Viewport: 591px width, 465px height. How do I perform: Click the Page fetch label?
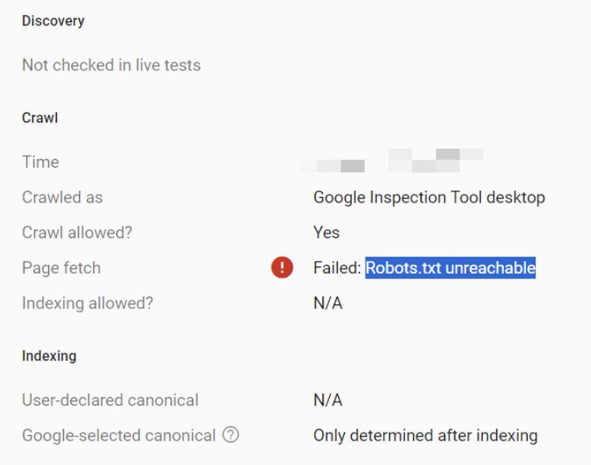(x=62, y=268)
